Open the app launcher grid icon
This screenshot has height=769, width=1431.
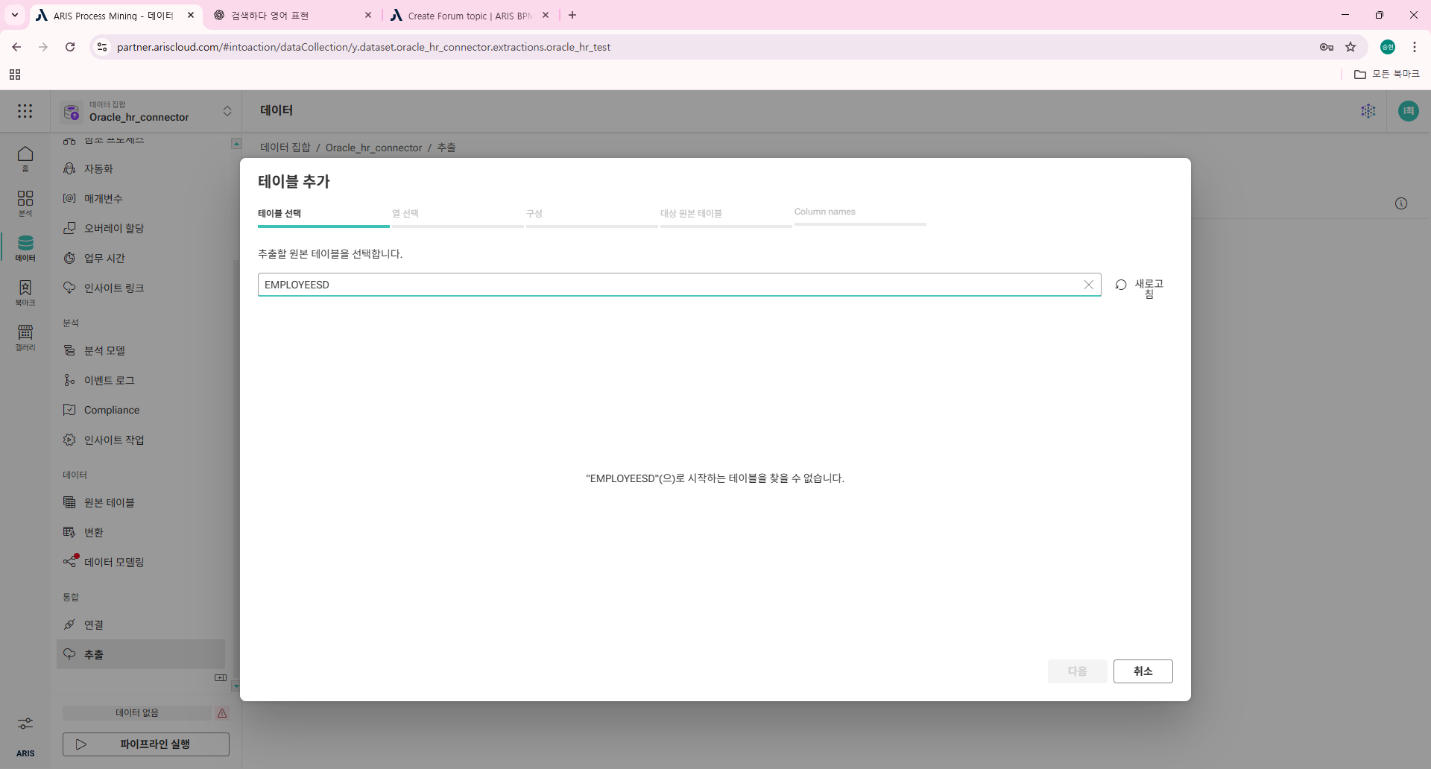coord(25,111)
